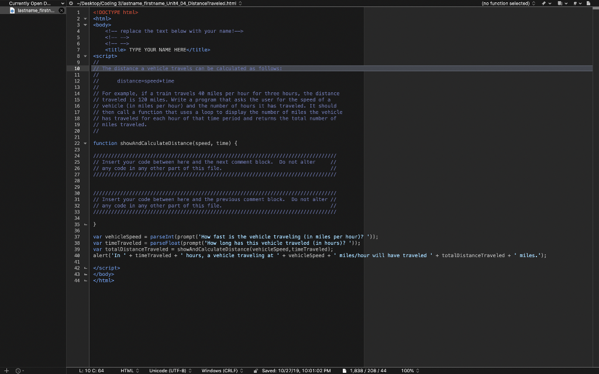The image size is (599, 374).
Task: Click line number 22 in gutter
Action: point(77,144)
